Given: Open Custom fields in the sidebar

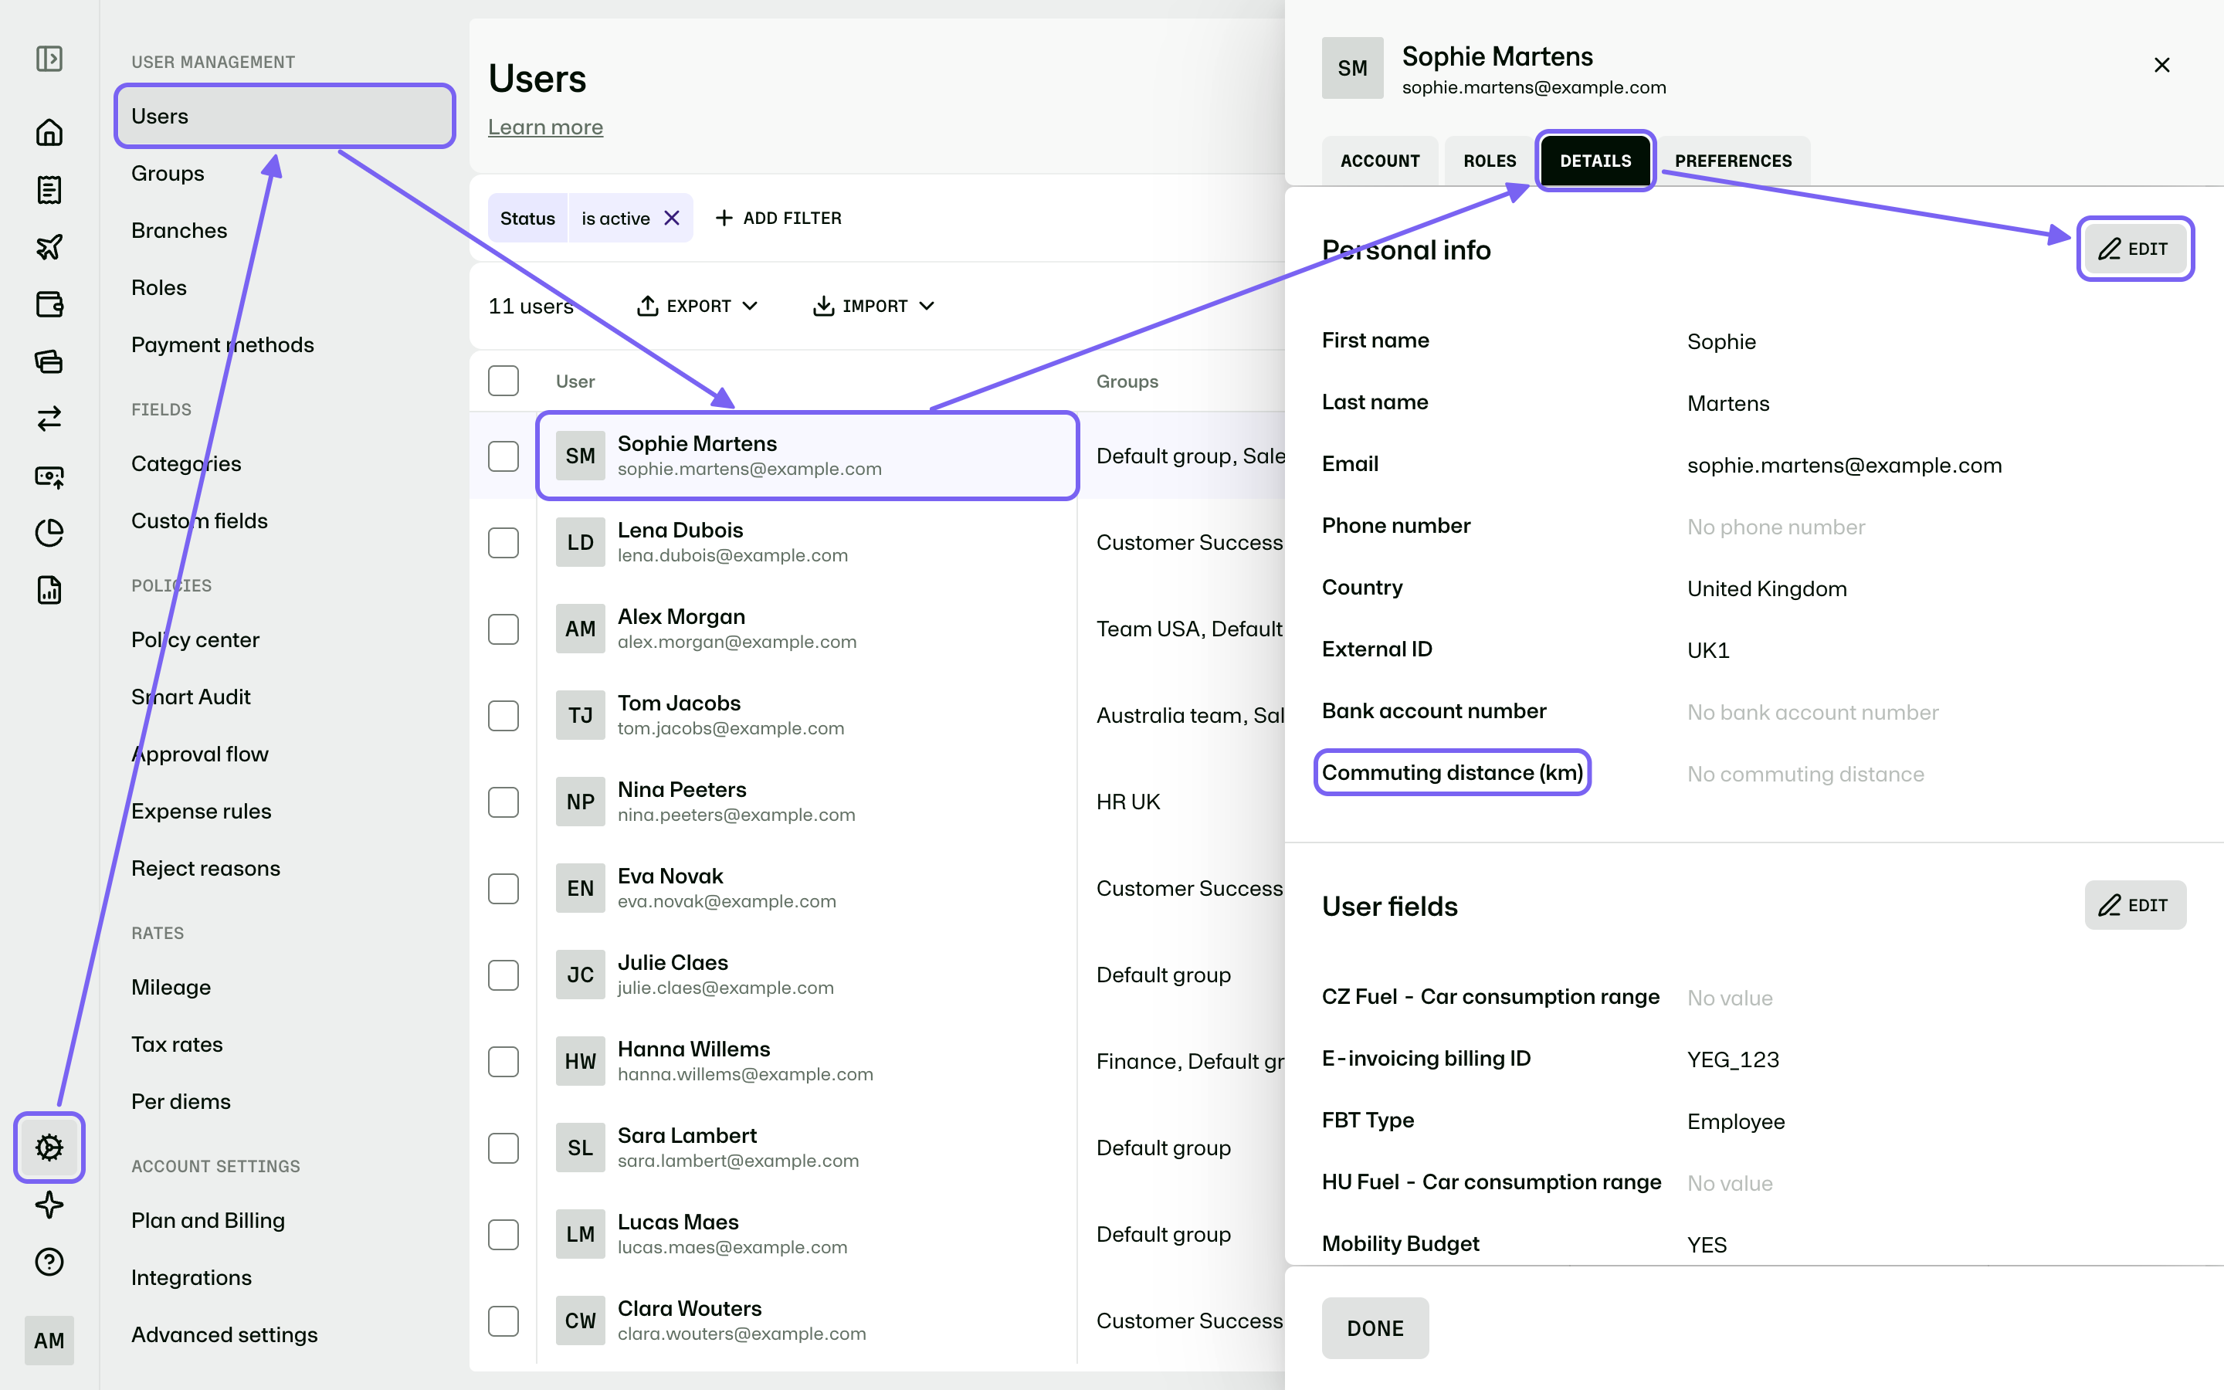Looking at the screenshot, I should pyautogui.click(x=199, y=520).
